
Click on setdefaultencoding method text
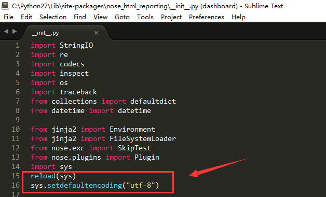pyautogui.click(x=85, y=185)
